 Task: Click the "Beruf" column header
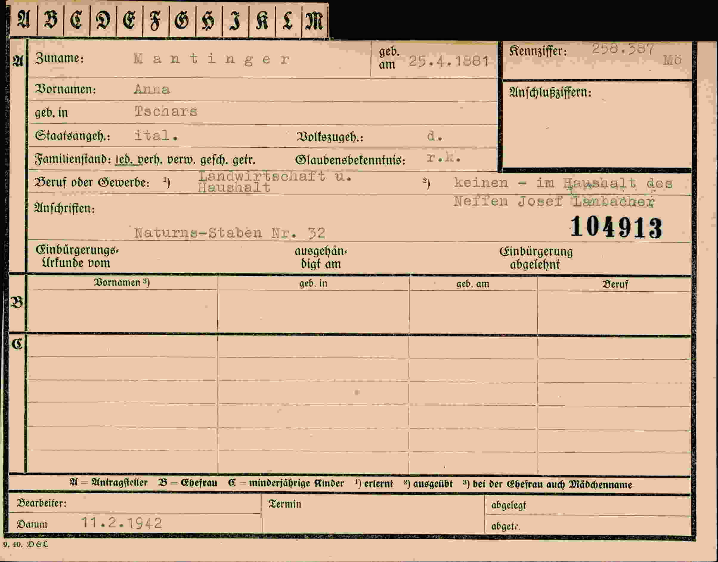click(x=615, y=284)
